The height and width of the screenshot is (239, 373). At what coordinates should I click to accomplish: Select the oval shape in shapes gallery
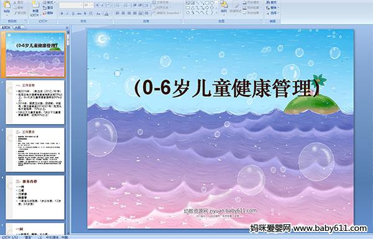tap(212, 2)
